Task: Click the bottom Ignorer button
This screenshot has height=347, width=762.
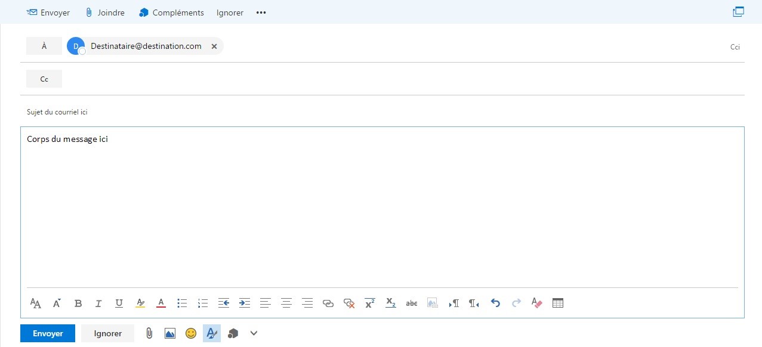Action: pos(107,333)
